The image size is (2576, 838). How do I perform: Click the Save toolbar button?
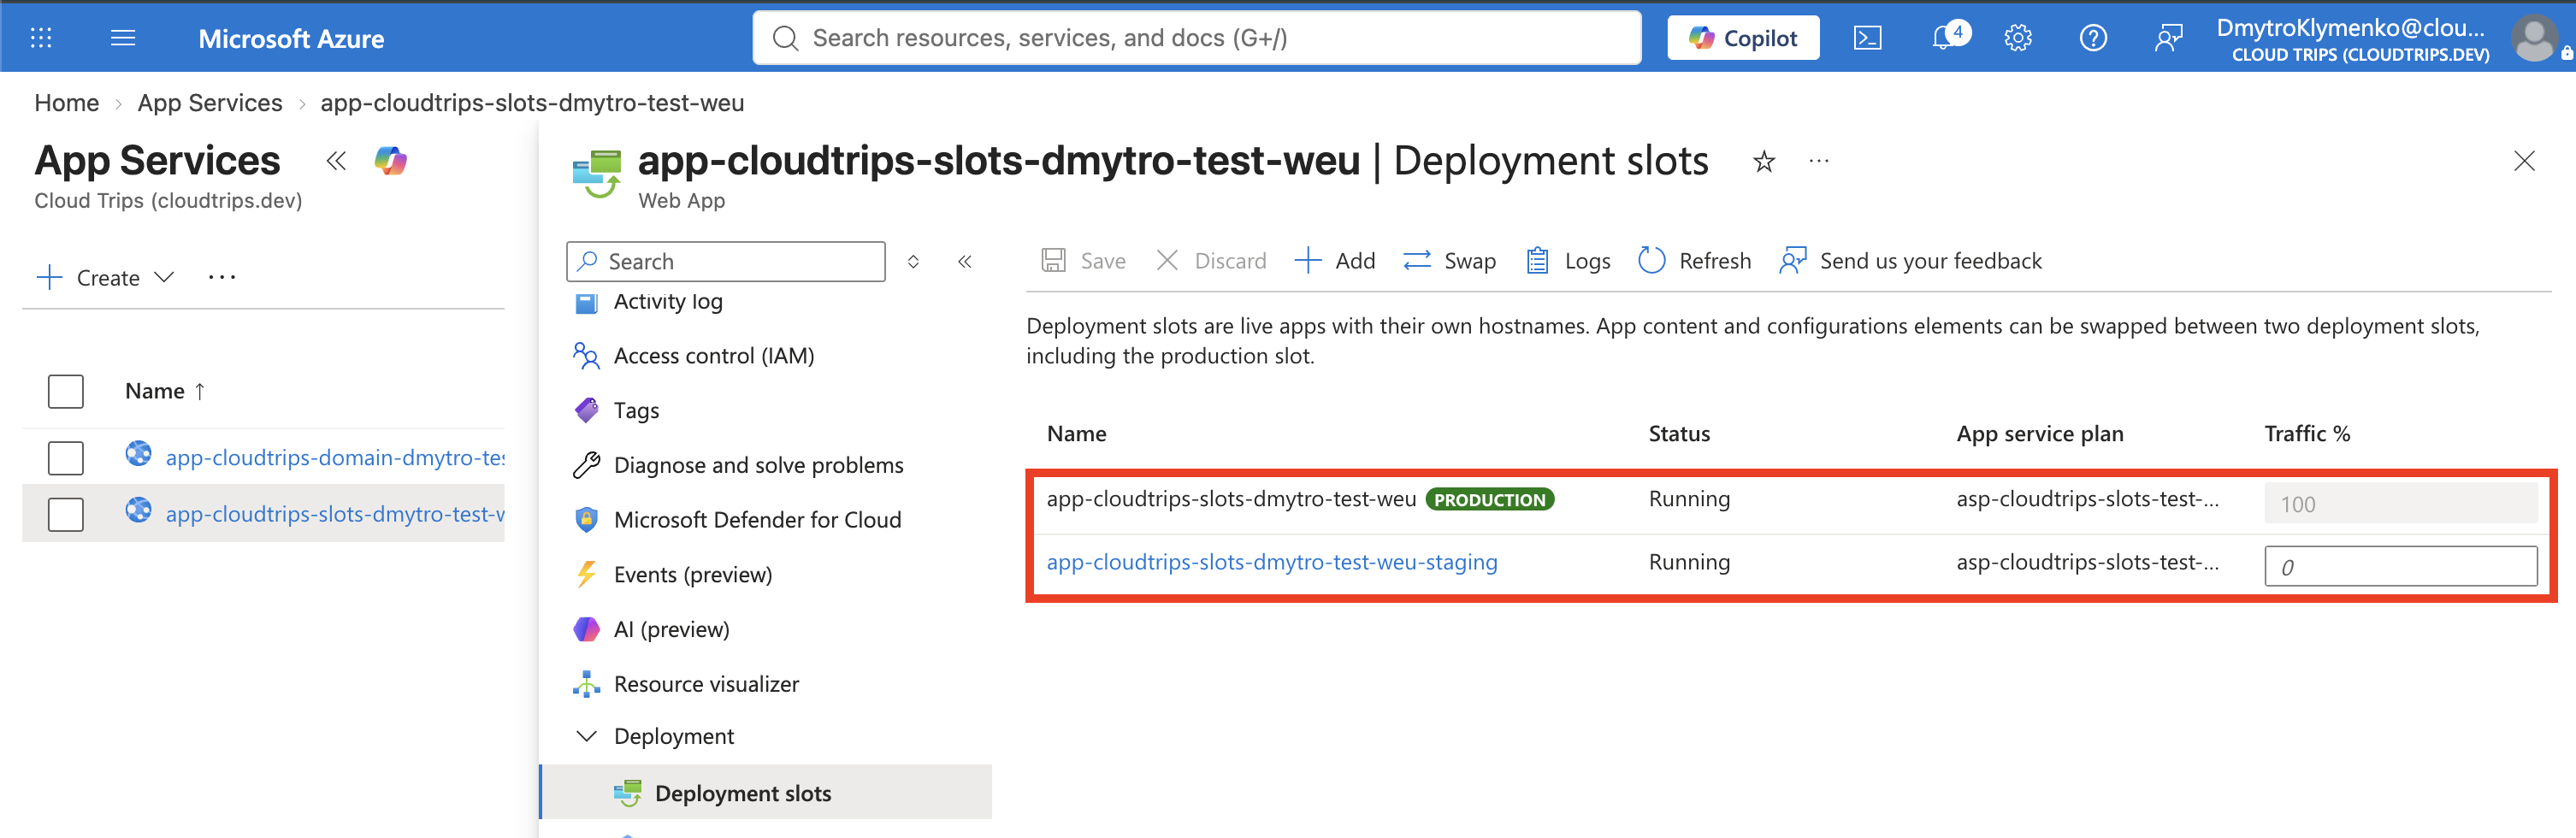click(1084, 261)
